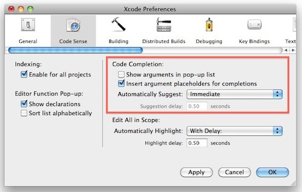Open the General preferences switch icon

click(28, 25)
